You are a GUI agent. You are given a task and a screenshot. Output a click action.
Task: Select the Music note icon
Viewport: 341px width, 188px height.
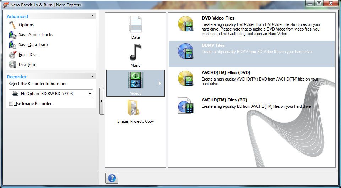pos(135,52)
